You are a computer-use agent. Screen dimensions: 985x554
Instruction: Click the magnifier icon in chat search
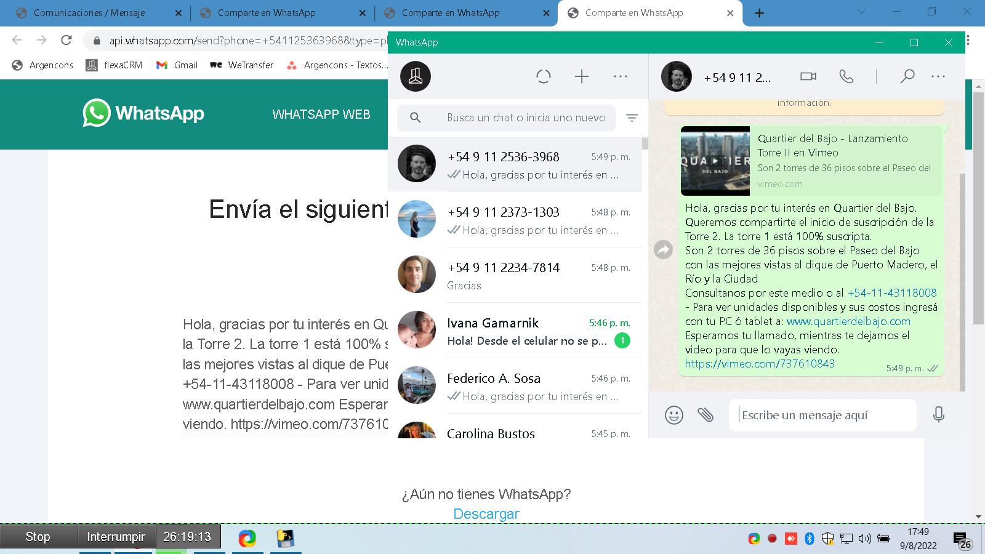[416, 118]
